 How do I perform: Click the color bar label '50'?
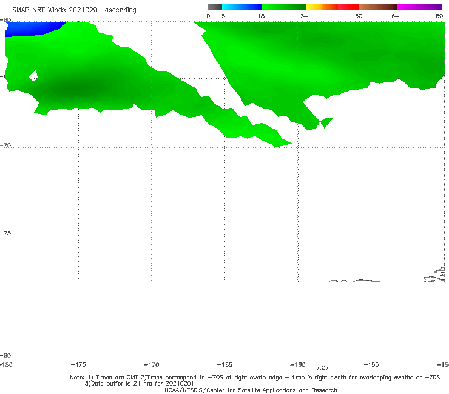coord(359,16)
